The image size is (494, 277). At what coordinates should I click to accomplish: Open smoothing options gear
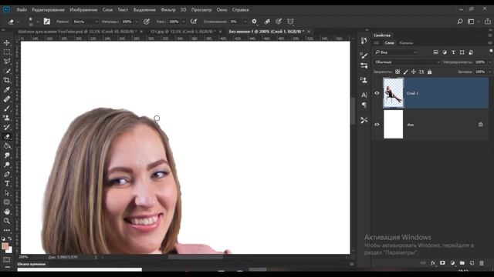click(254, 22)
